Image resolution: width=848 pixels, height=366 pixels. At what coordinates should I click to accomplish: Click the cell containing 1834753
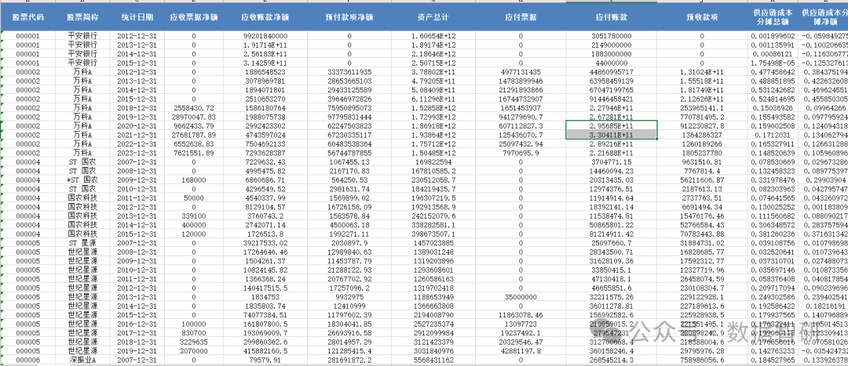[x=265, y=297]
